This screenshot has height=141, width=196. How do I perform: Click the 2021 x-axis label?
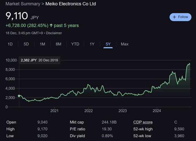click(54, 111)
